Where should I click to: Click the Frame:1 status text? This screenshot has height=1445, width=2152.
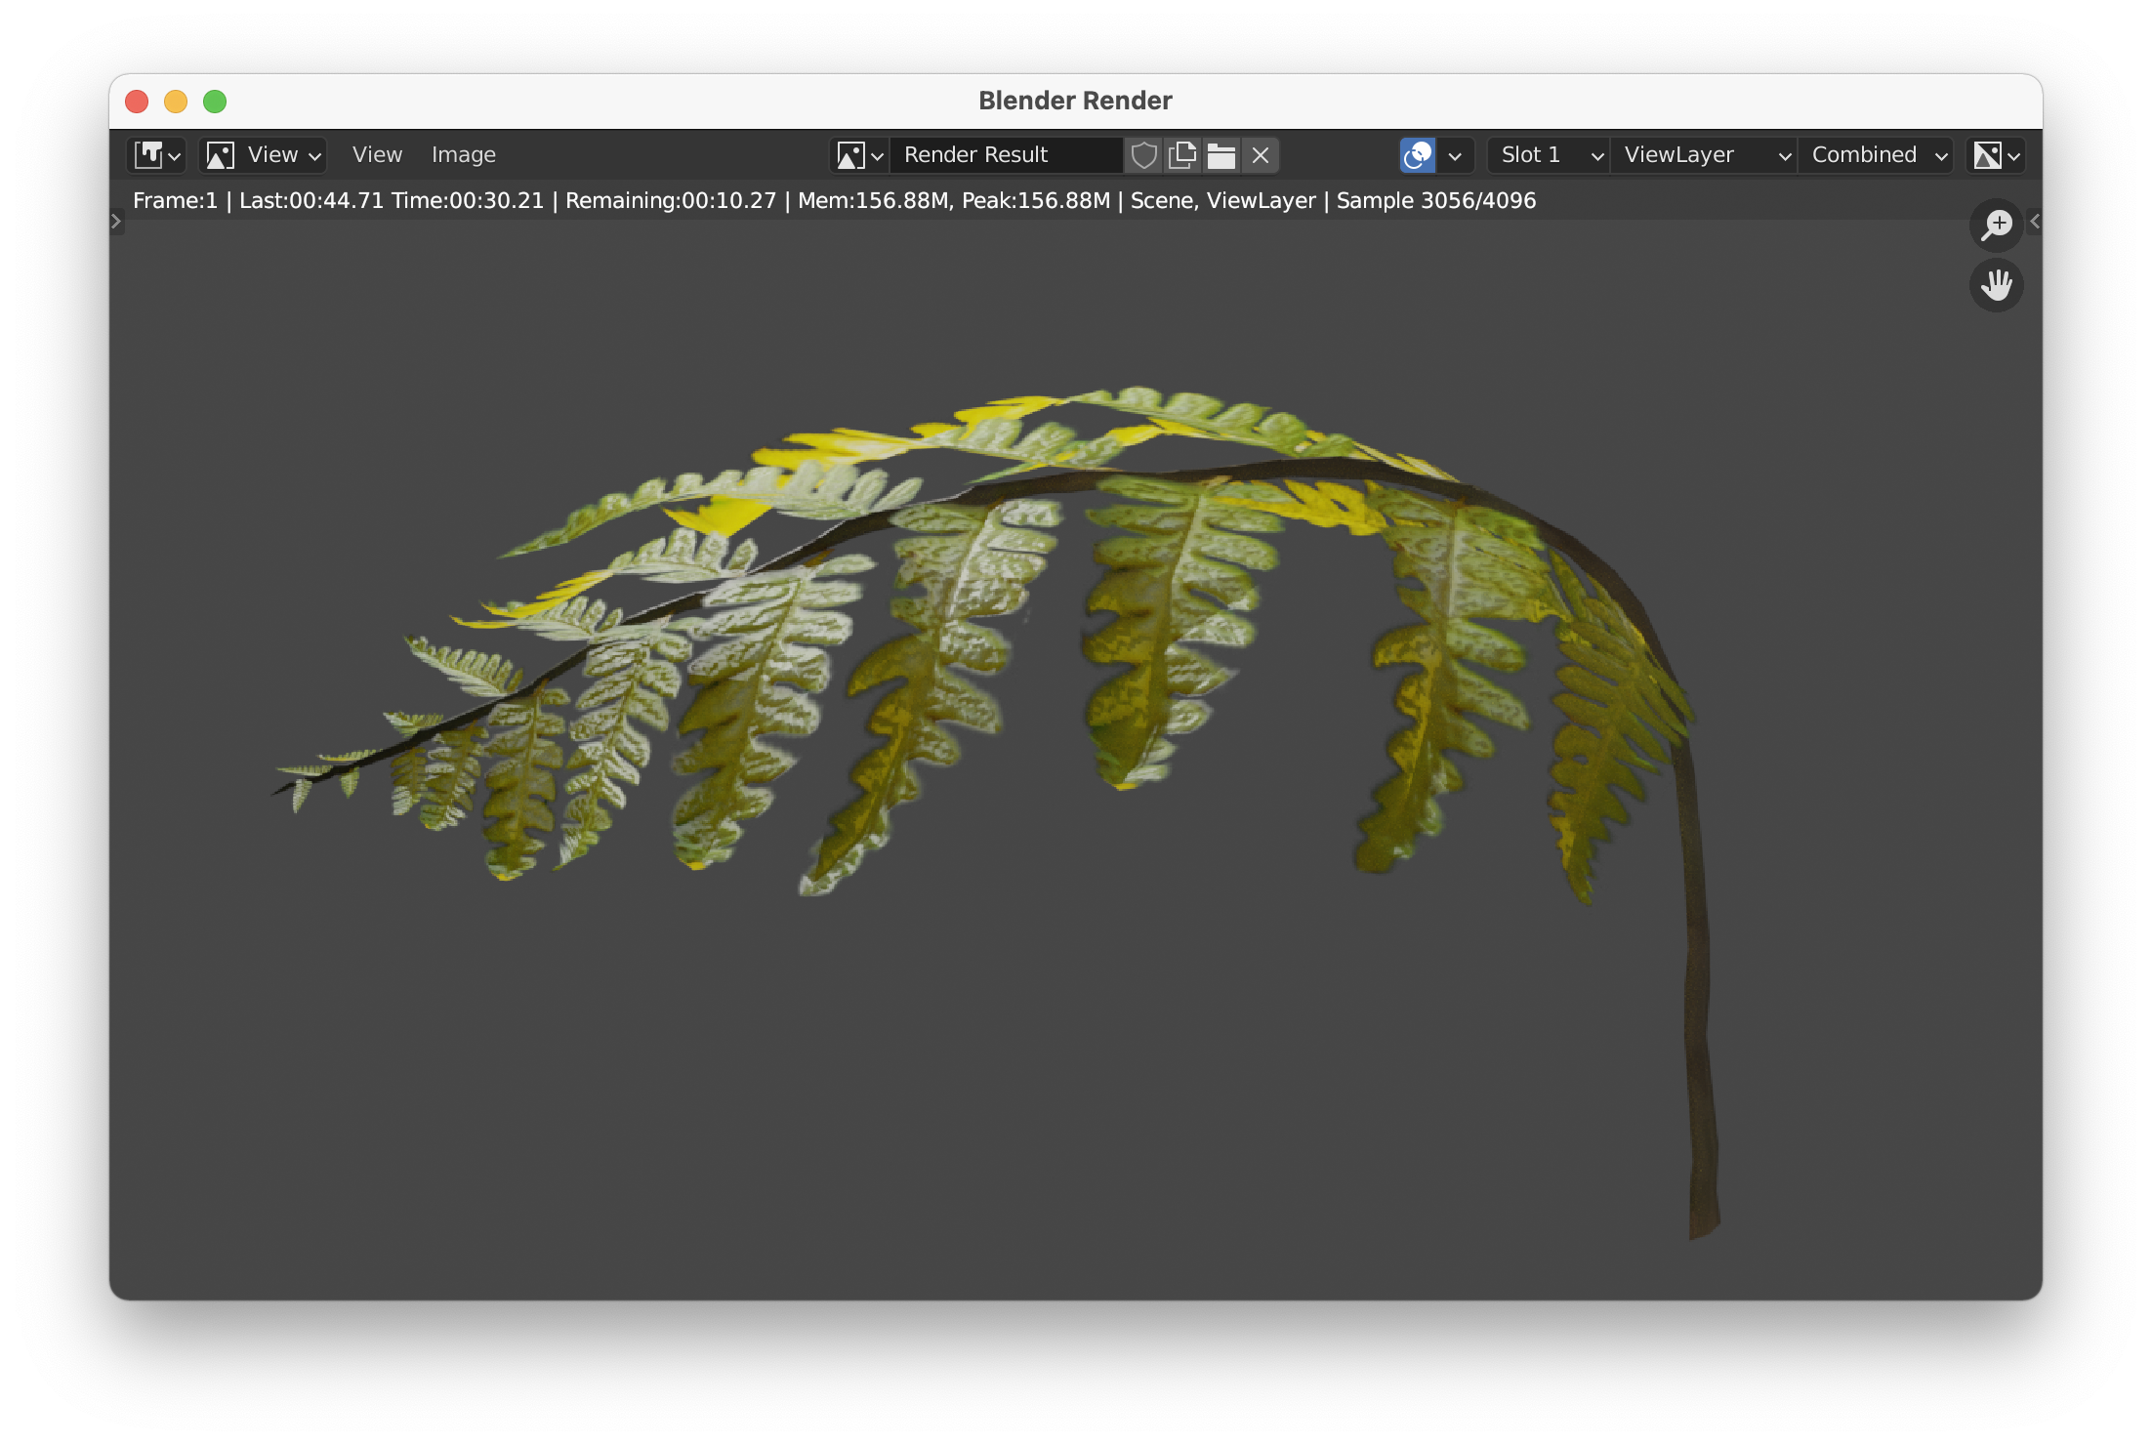pos(175,201)
